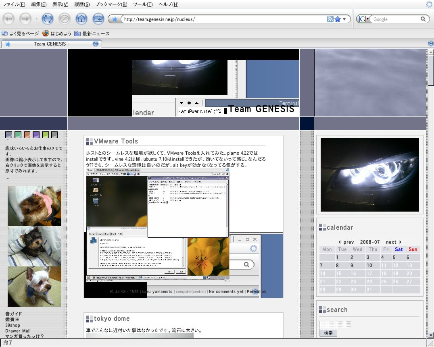The width and height of the screenshot is (434, 347).
Task: Open the 音ガイド sidebar link
Action: point(13,314)
